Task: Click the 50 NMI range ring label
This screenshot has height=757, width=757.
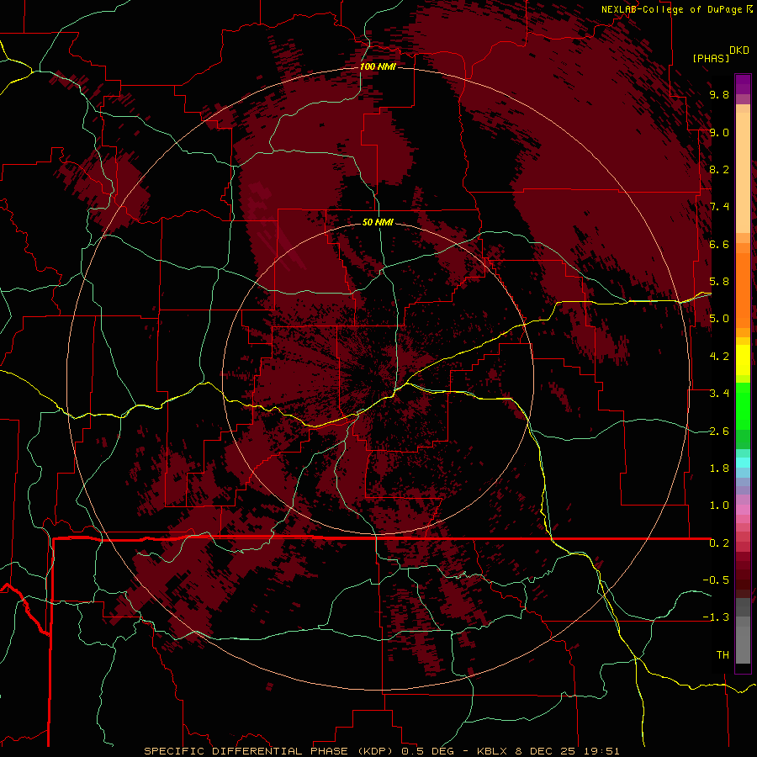Action: pyautogui.click(x=378, y=222)
